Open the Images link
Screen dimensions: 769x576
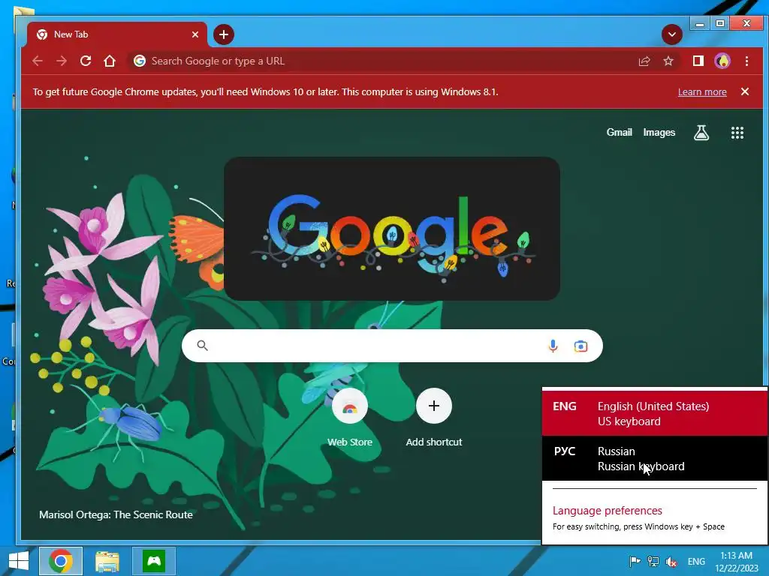pyautogui.click(x=659, y=132)
